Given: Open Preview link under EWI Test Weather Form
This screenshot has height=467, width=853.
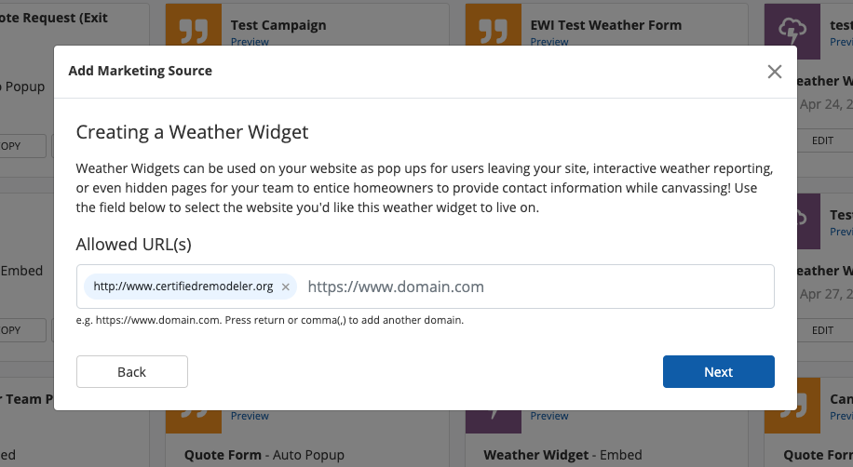Looking at the screenshot, I should click(x=549, y=42).
